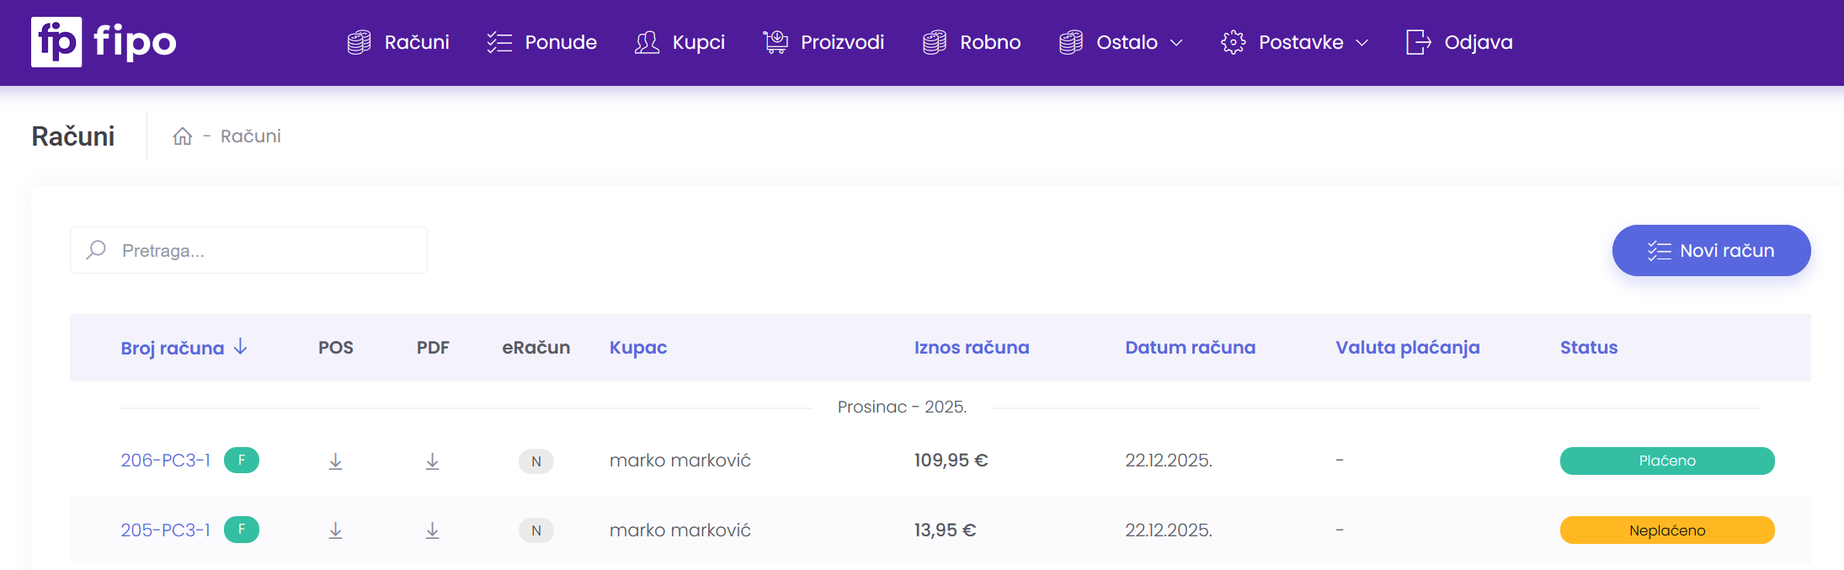
Task: Click the green F badge on invoice 206-PC3-1
Action: coord(242,461)
